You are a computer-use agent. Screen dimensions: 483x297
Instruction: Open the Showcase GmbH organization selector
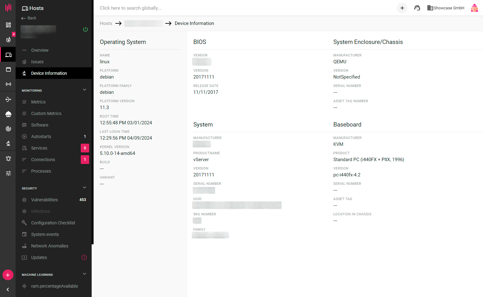[446, 8]
